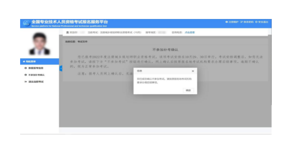Collapse the sidebar with the blue arrow handle
The height and width of the screenshot is (150, 301).
coord(61,68)
